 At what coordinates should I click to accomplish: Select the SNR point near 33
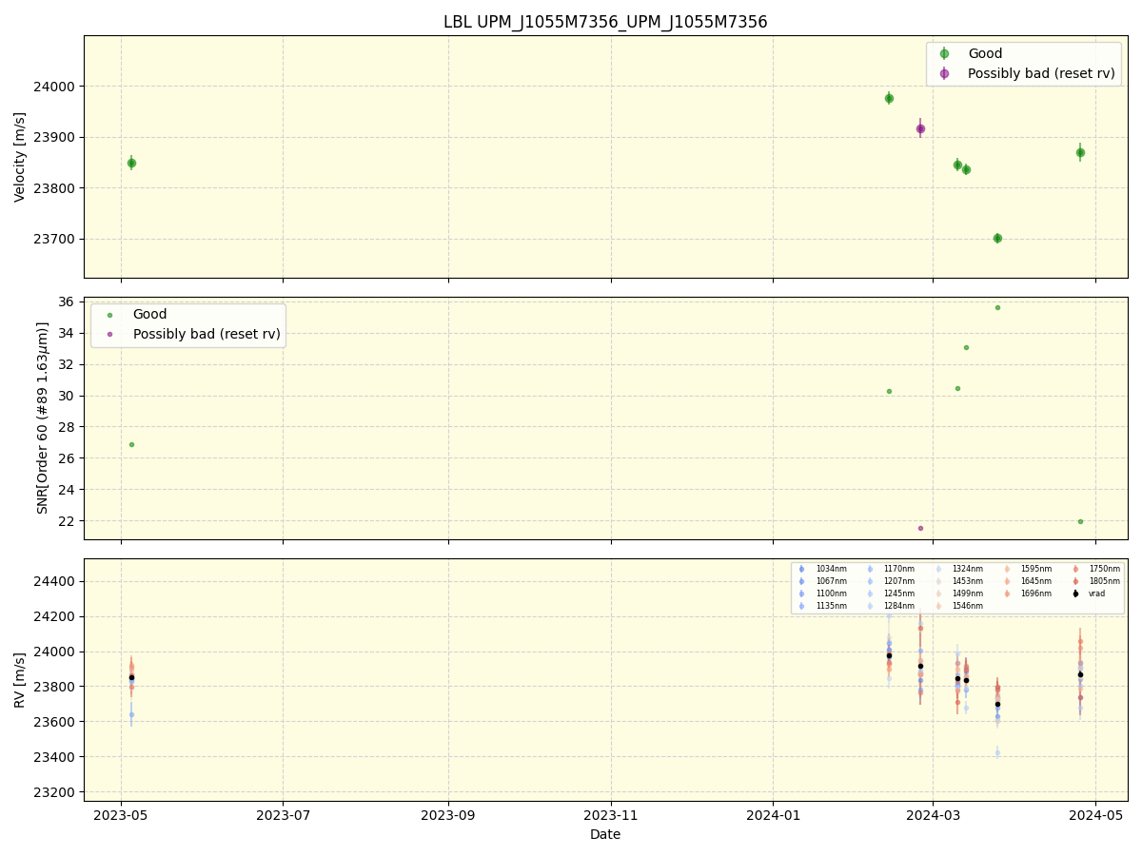[x=966, y=347]
